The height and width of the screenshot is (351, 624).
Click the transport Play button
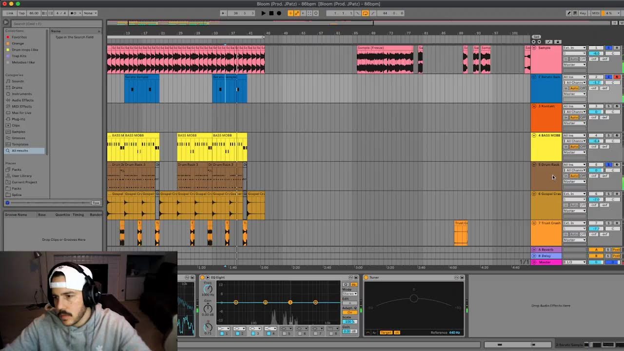click(x=263, y=13)
